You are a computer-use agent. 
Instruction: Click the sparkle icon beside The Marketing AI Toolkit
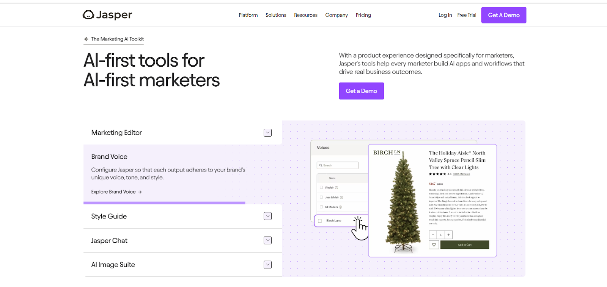pyautogui.click(x=86, y=39)
